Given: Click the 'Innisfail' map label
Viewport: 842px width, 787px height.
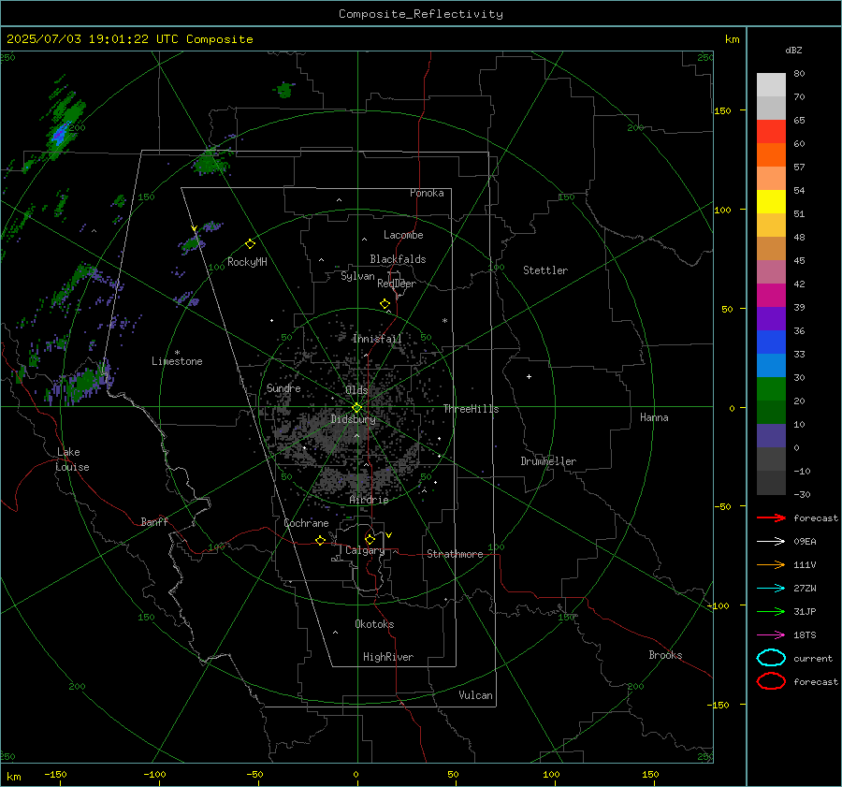Looking at the screenshot, I should 377,339.
